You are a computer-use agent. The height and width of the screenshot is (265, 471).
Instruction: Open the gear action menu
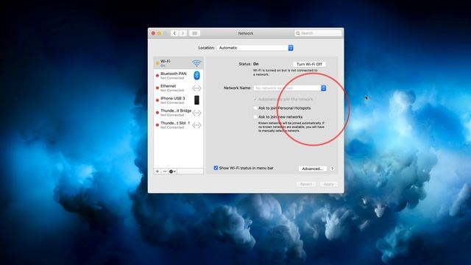click(172, 172)
